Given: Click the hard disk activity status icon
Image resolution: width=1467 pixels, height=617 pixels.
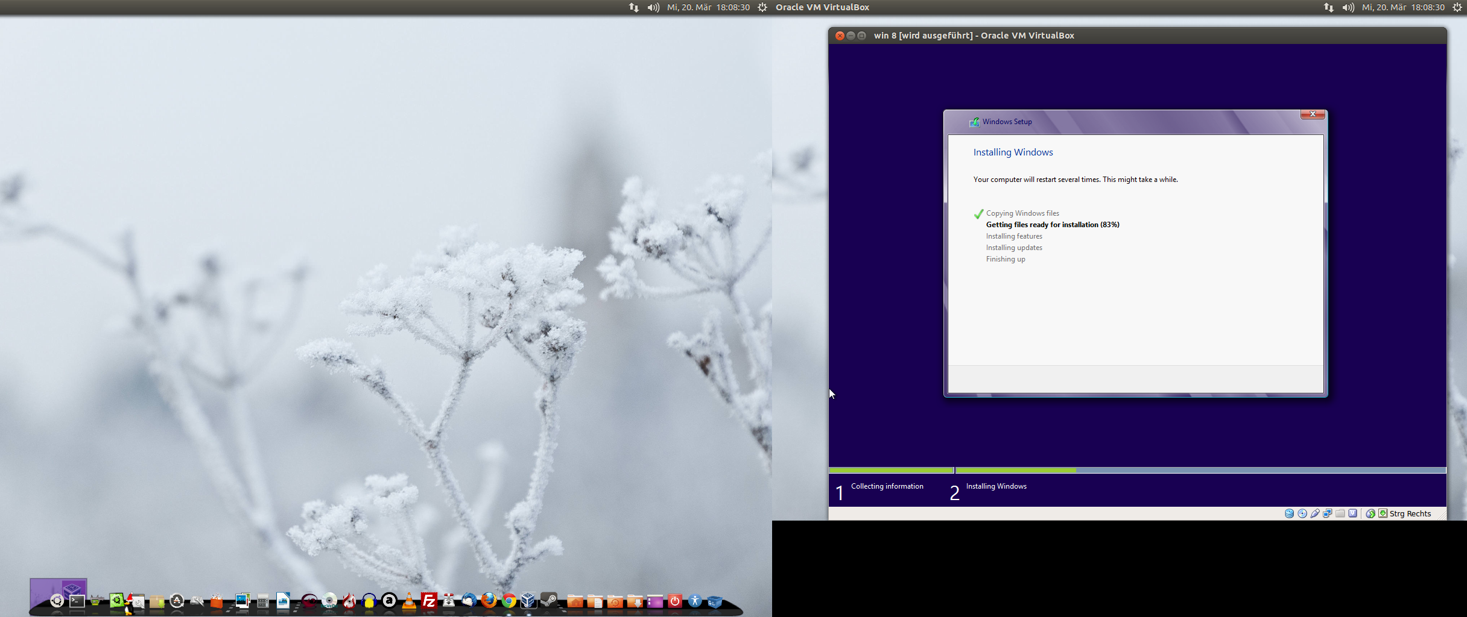Looking at the screenshot, I should (x=1289, y=513).
